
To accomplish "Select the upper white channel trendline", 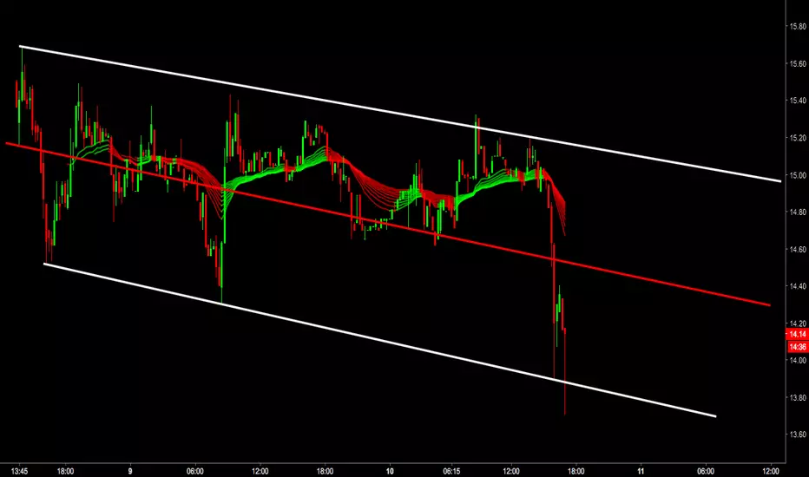I will click(x=400, y=114).
